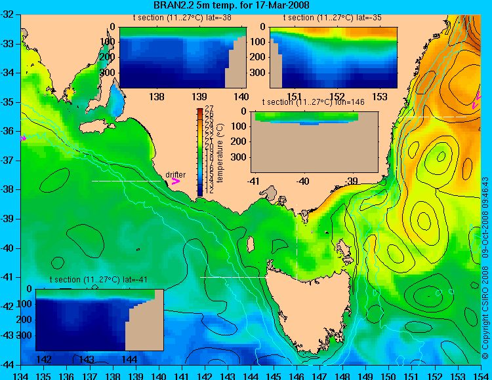Open the lon=146 temperature section inset plot

tap(314, 142)
